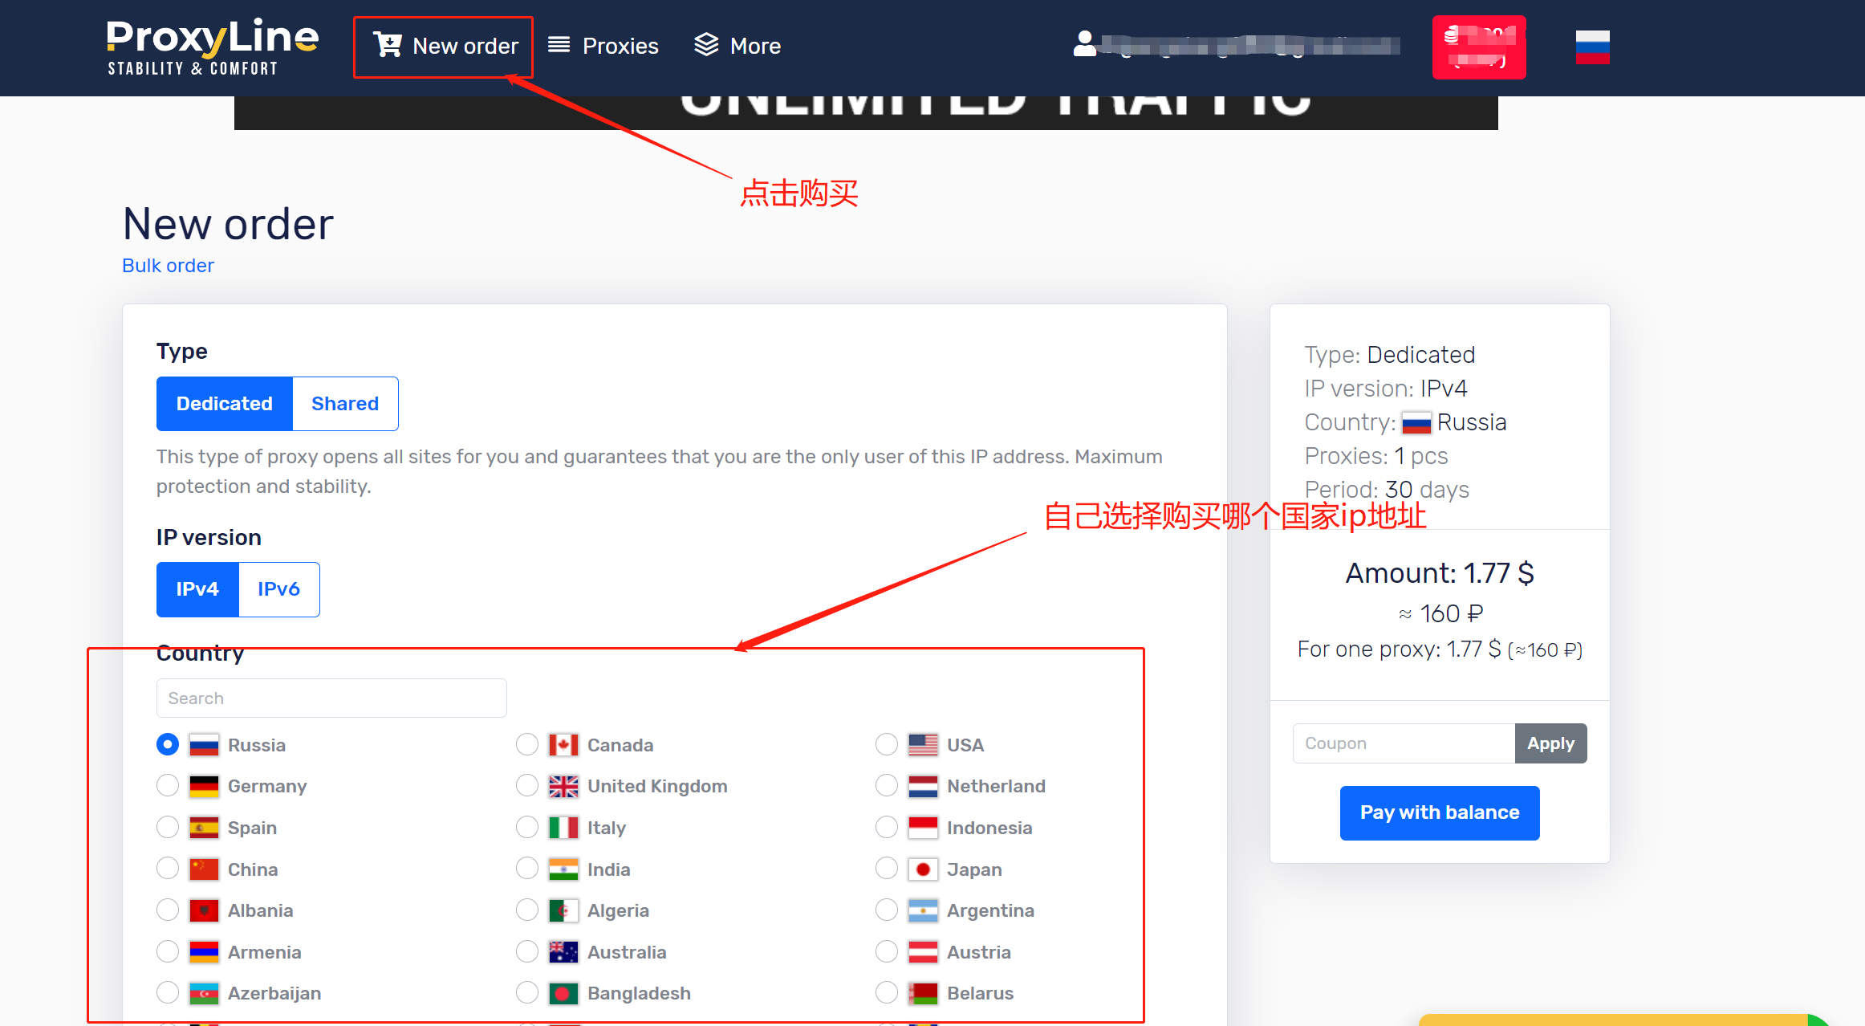The height and width of the screenshot is (1026, 1865).
Task: Select Australia radio button
Action: (x=527, y=951)
